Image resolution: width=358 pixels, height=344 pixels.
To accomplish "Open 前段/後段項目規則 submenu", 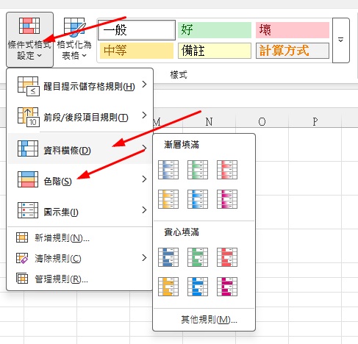I will coord(79,117).
